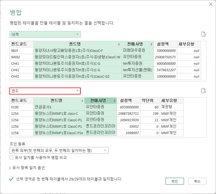Click cell 9W82 in 내역 table
This screenshot has width=216, height=194.
point(22,57)
